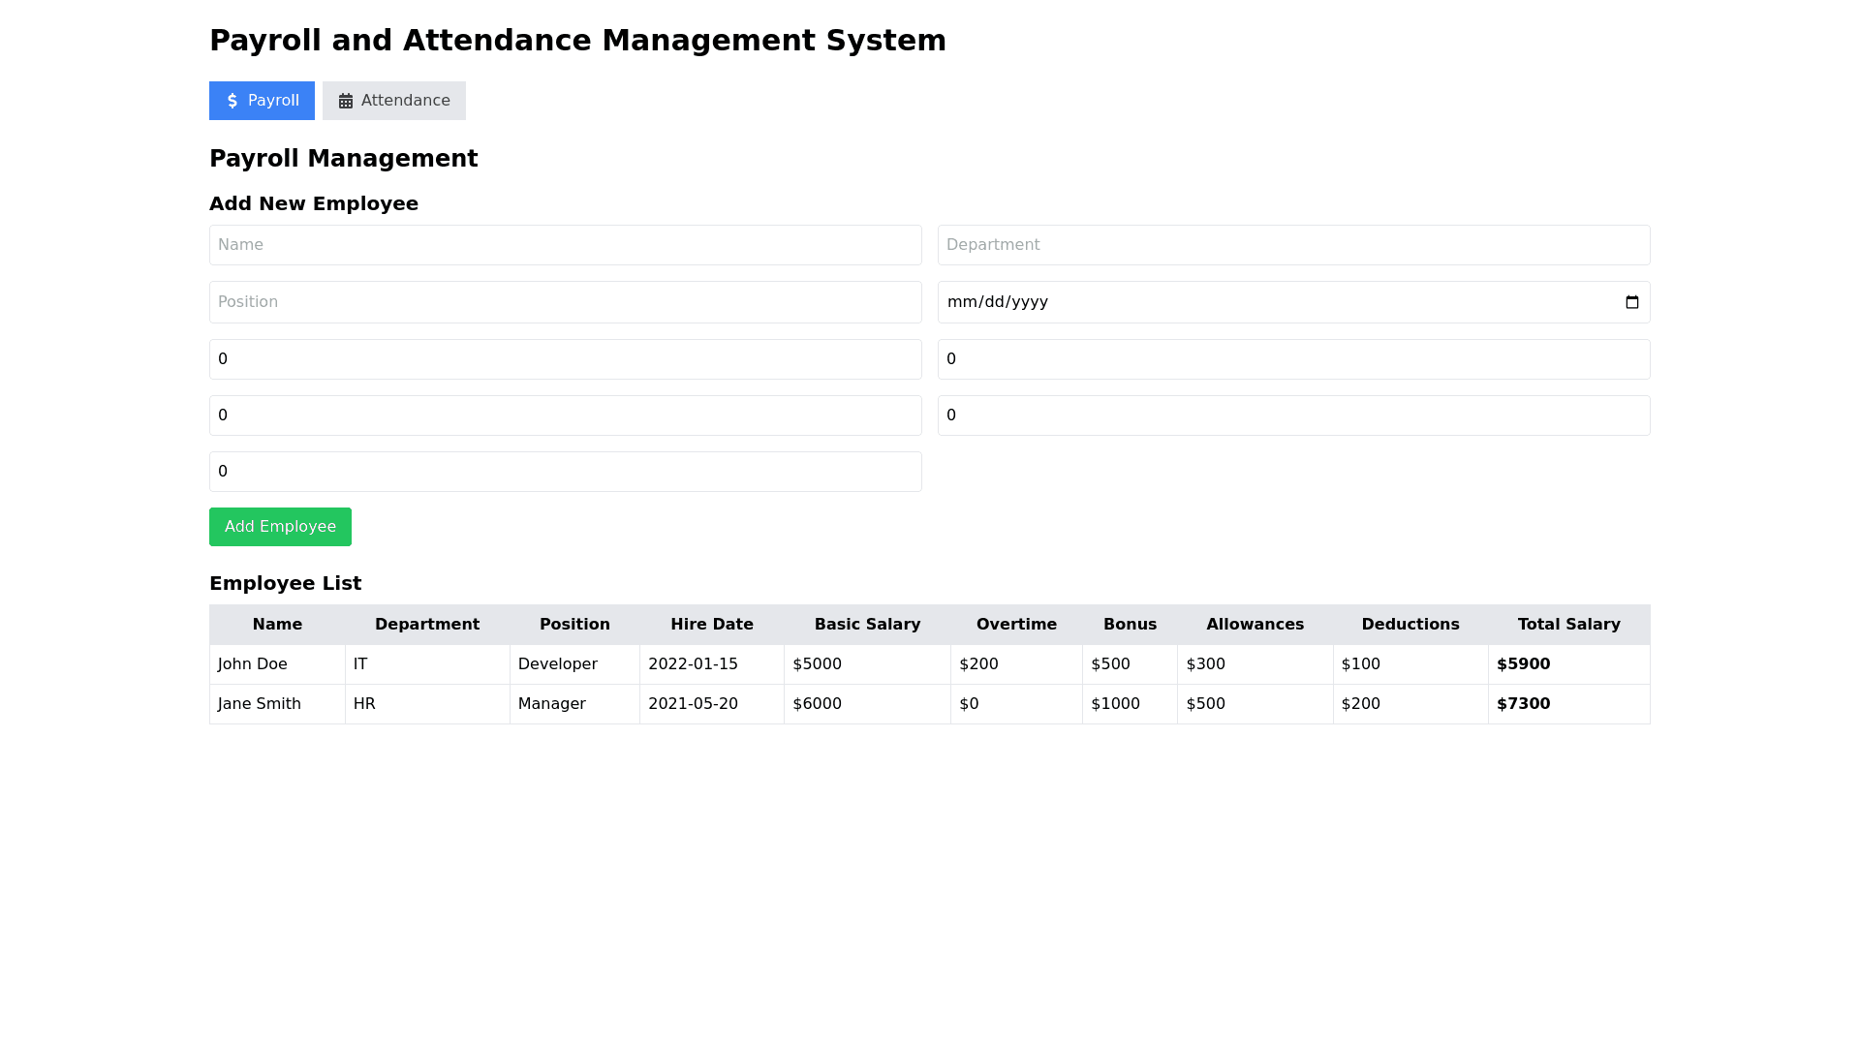Select the Position input box
Viewport: 1860px width, 1046px height.
click(x=565, y=302)
